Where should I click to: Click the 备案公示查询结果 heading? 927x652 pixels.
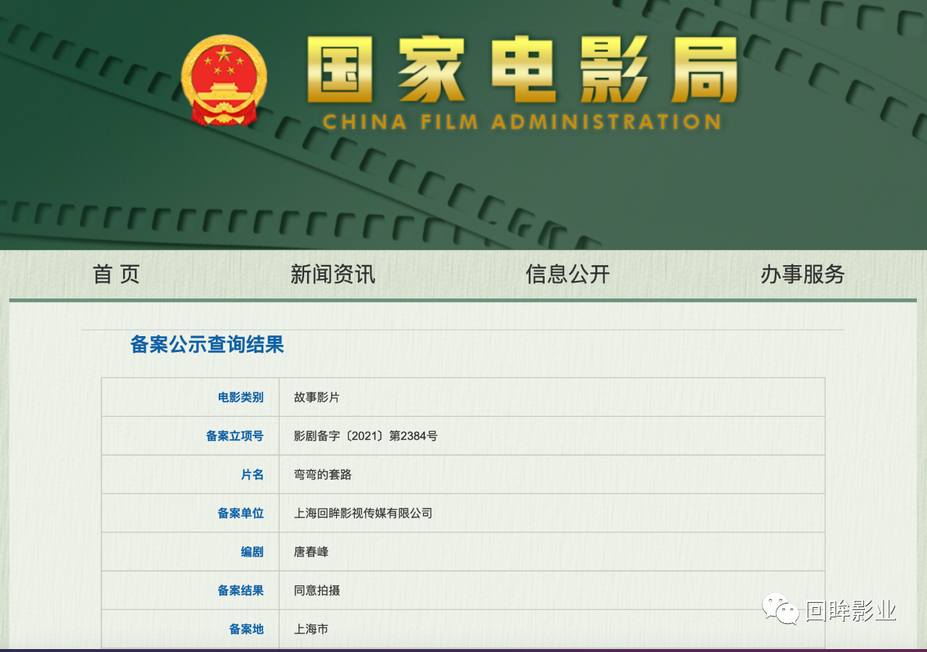point(207,345)
